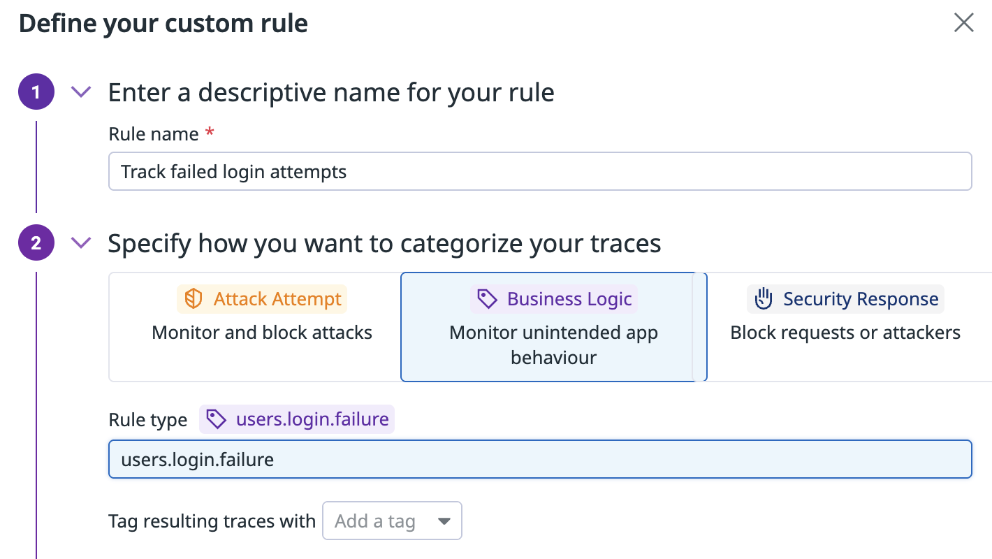Image resolution: width=992 pixels, height=559 pixels.
Task: Click the Business Logic tag icon
Action: [487, 299]
